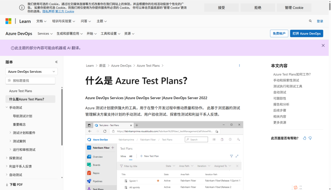Click the Azure DevOps logo in embedded screenshot
The width and height of the screenshot is (331, 190).
89,140
